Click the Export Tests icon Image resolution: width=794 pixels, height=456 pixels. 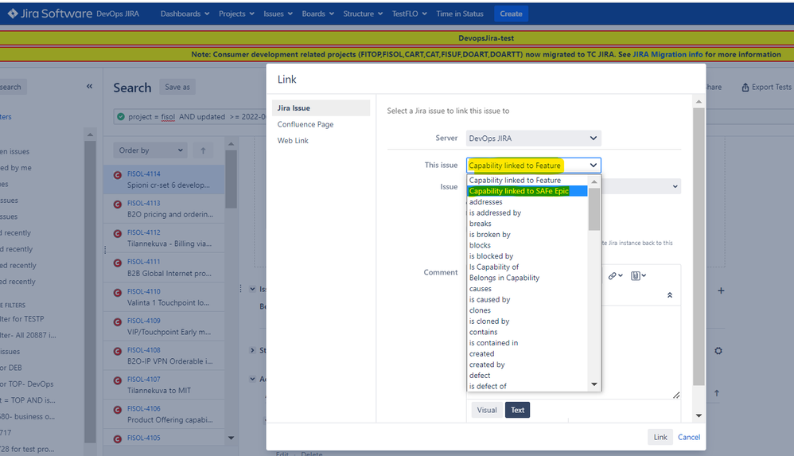pyautogui.click(x=745, y=88)
